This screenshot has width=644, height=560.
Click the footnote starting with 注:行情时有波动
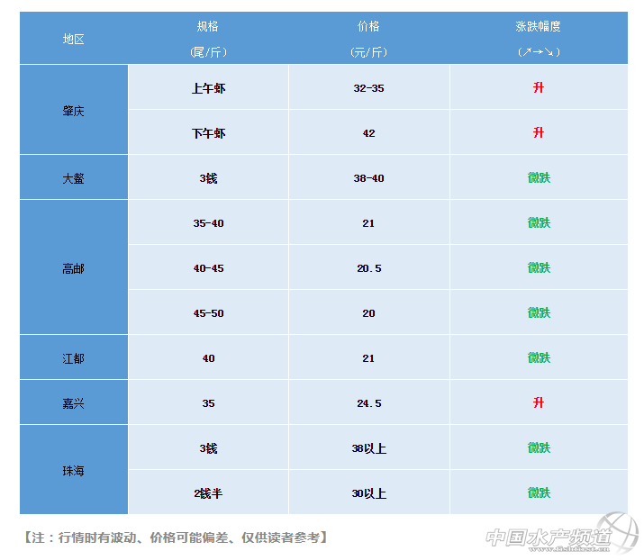173,537
